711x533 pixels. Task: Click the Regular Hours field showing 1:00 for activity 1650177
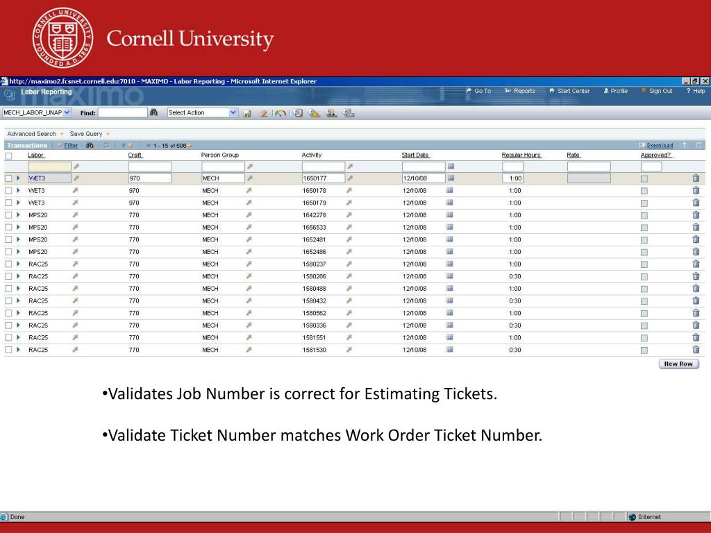click(513, 178)
